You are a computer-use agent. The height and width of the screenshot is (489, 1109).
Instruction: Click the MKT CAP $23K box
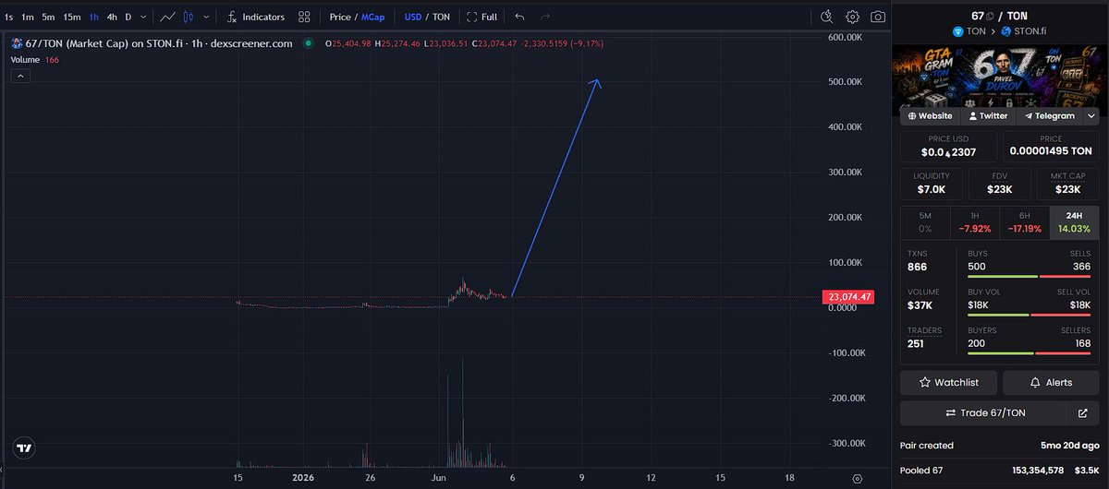(1068, 184)
